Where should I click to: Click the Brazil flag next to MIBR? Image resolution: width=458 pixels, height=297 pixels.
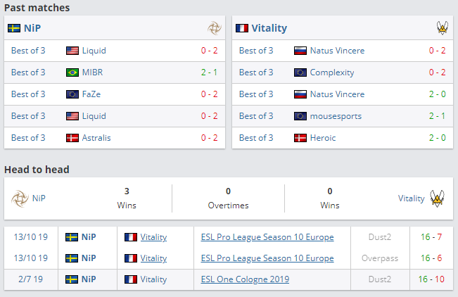(72, 72)
